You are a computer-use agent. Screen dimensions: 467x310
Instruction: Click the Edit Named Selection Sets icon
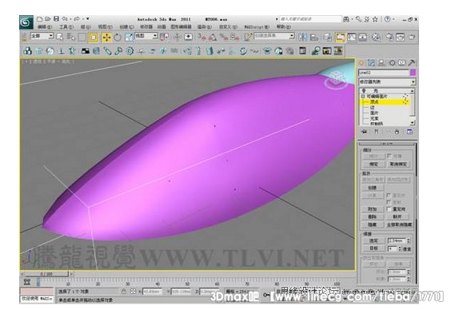(x=248, y=37)
